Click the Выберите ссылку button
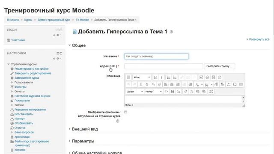 (219, 66)
